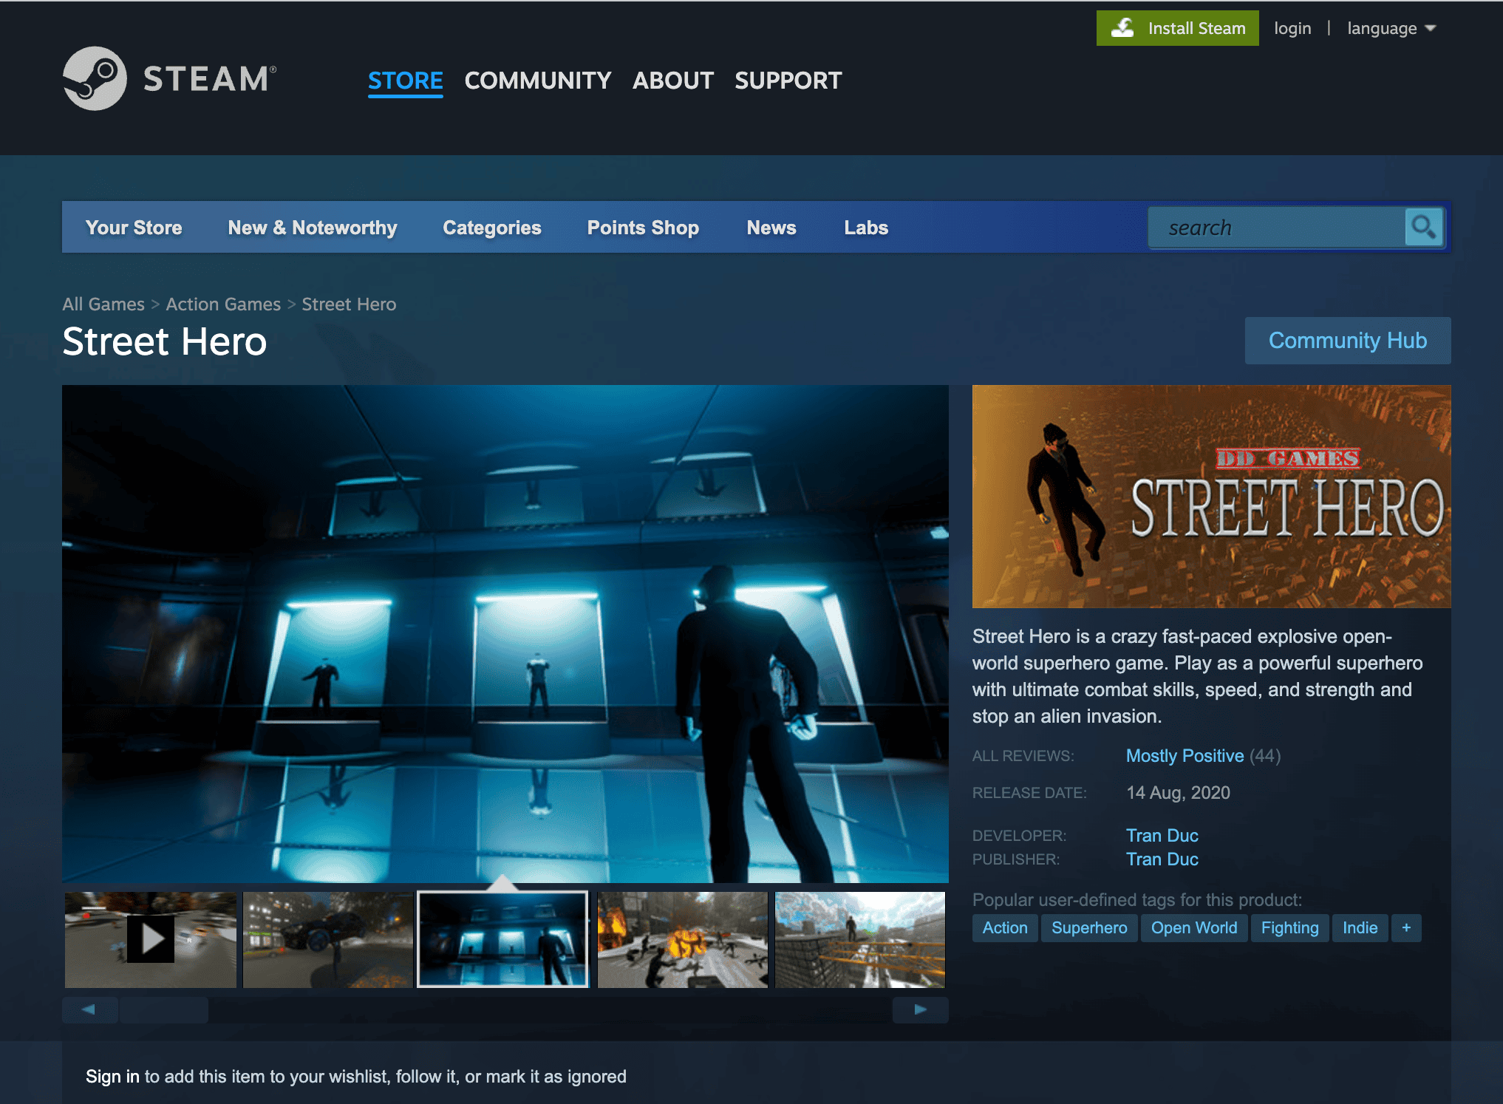Open the COMMUNITY menu
Viewport: 1503px width, 1104px height.
[x=538, y=81]
